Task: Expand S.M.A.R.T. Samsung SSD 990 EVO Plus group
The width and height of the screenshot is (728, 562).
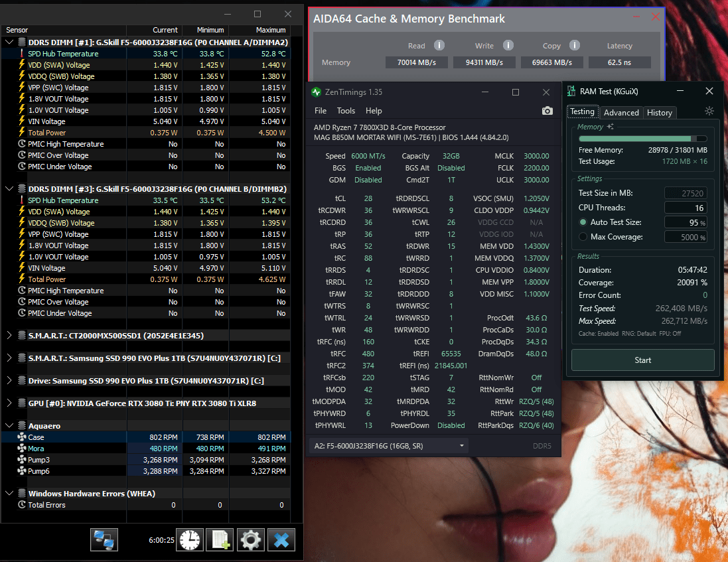Action: pyautogui.click(x=9, y=358)
